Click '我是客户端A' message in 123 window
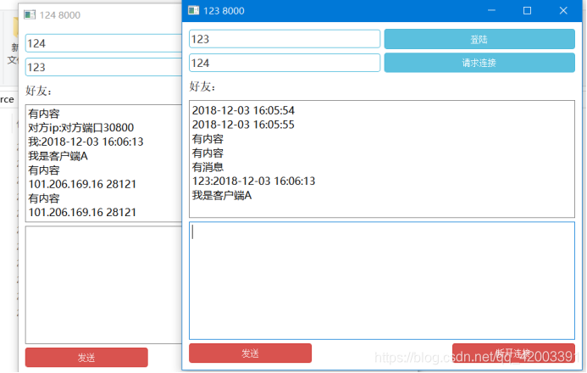This screenshot has width=587, height=373. [x=222, y=196]
